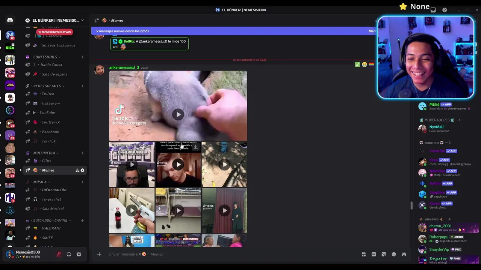Open Memes channel settings gear
481x270 pixels.
[x=83, y=170]
